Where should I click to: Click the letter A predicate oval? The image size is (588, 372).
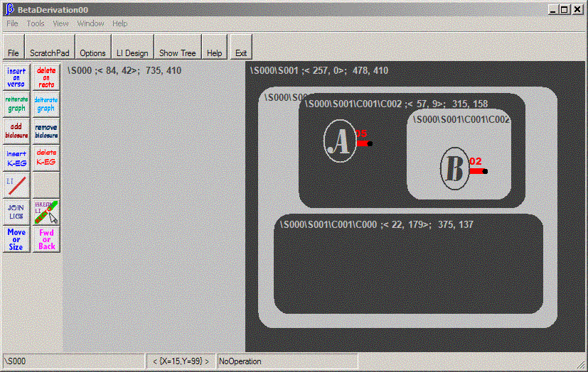click(x=340, y=141)
